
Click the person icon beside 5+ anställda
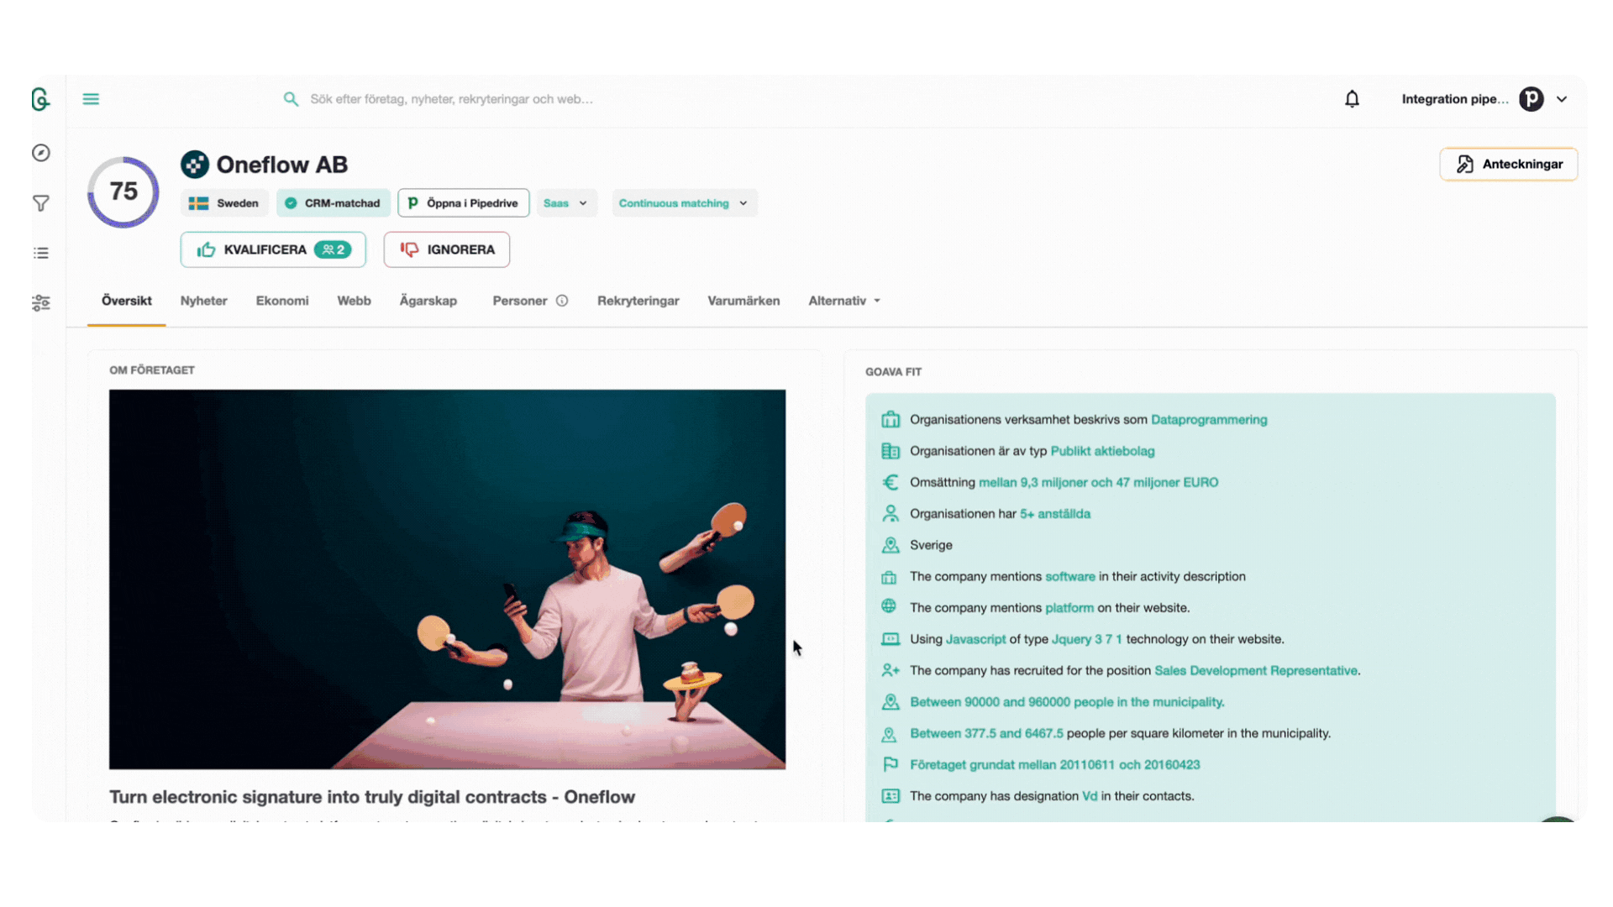click(891, 513)
